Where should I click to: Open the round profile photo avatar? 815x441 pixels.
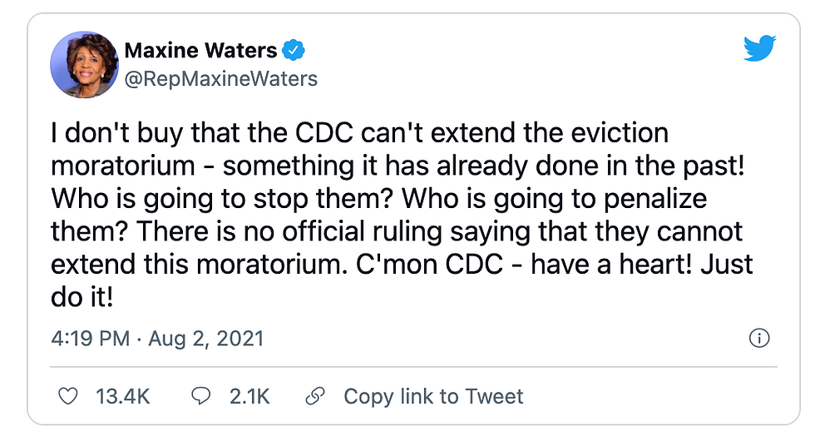84,65
